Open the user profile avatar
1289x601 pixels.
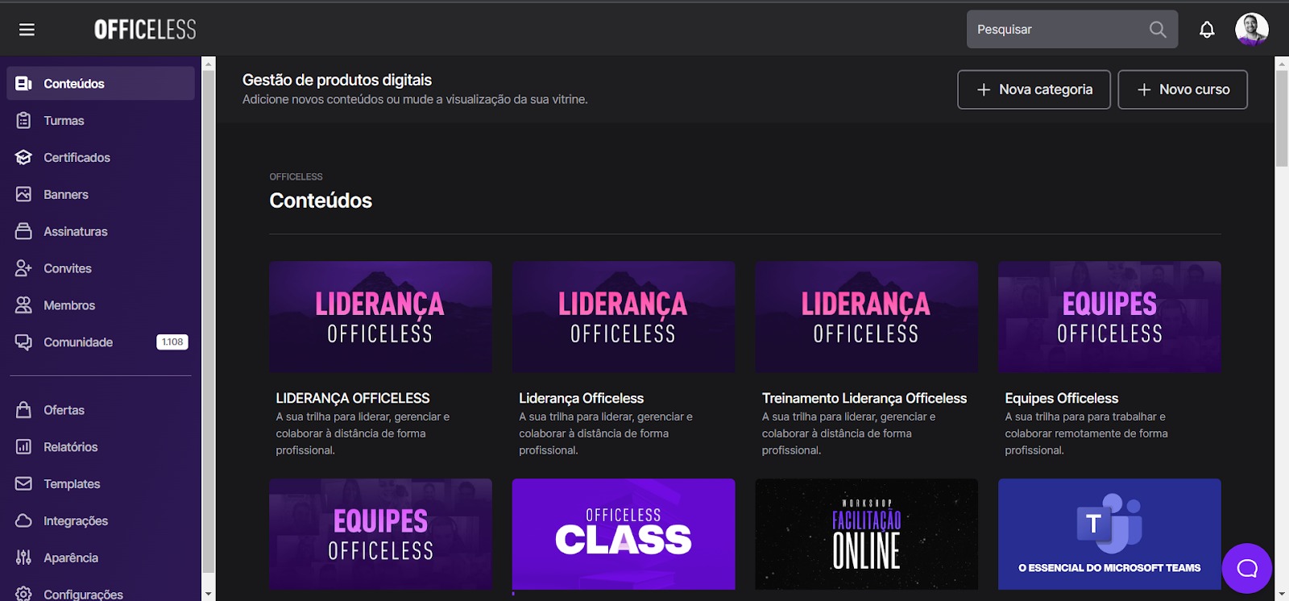pos(1252,30)
